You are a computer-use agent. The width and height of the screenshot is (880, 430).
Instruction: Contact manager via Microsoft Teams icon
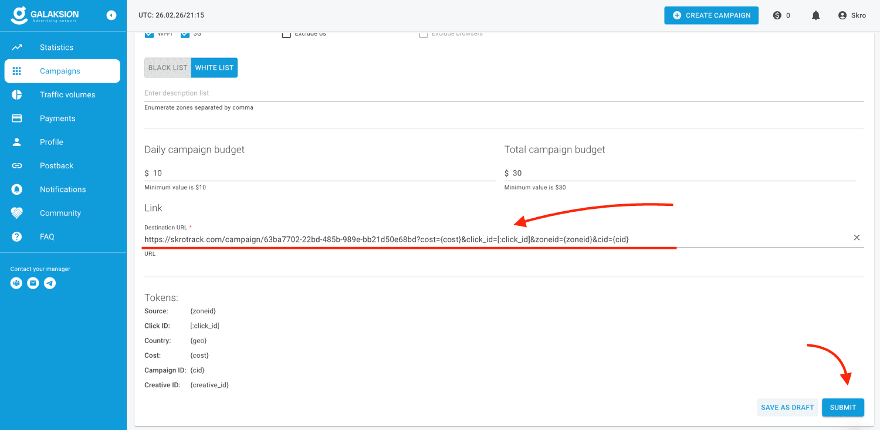tap(16, 283)
